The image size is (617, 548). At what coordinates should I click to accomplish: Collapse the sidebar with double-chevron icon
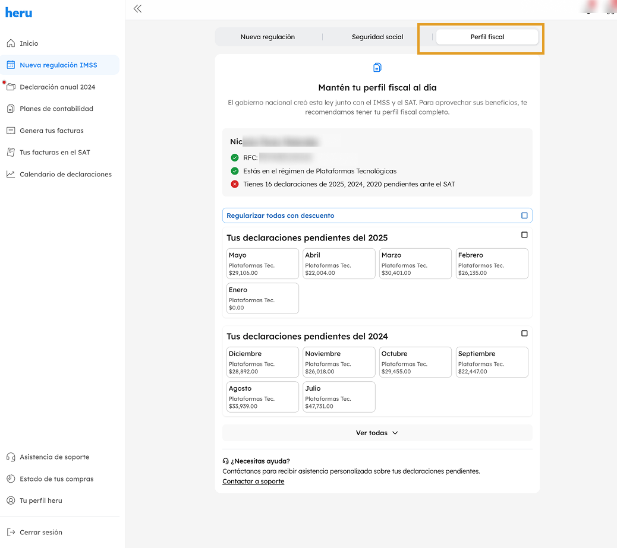[137, 9]
